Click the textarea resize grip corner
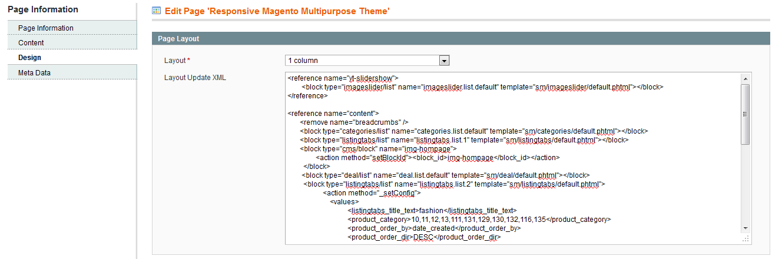 746,238
